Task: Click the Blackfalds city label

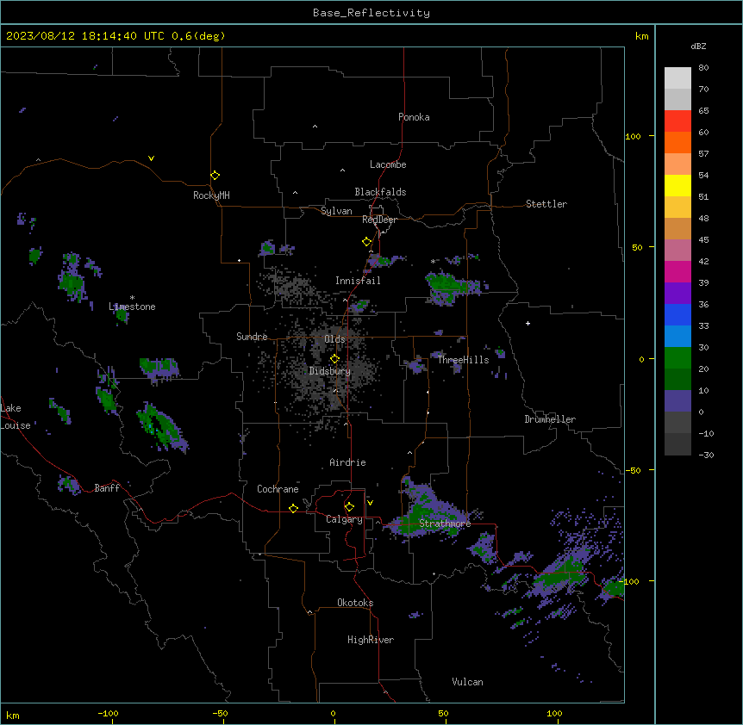Action: (380, 192)
